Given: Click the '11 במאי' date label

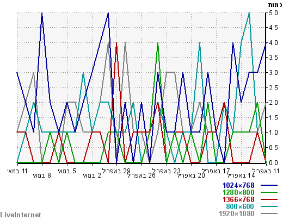Looking at the screenshot, I should point(17,171).
